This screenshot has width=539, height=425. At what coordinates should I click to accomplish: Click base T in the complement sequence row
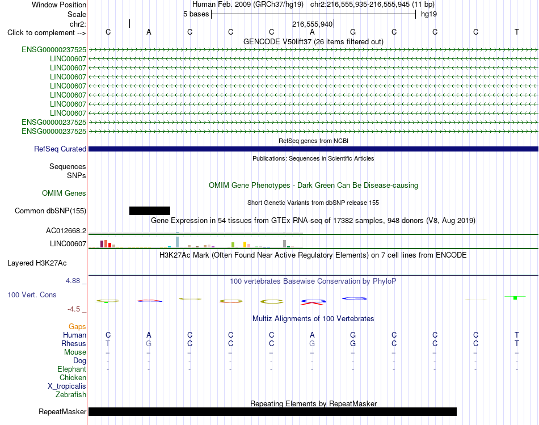point(517,32)
